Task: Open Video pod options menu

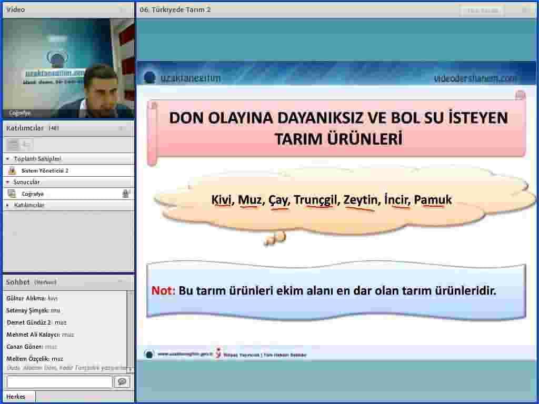Action: [x=122, y=10]
